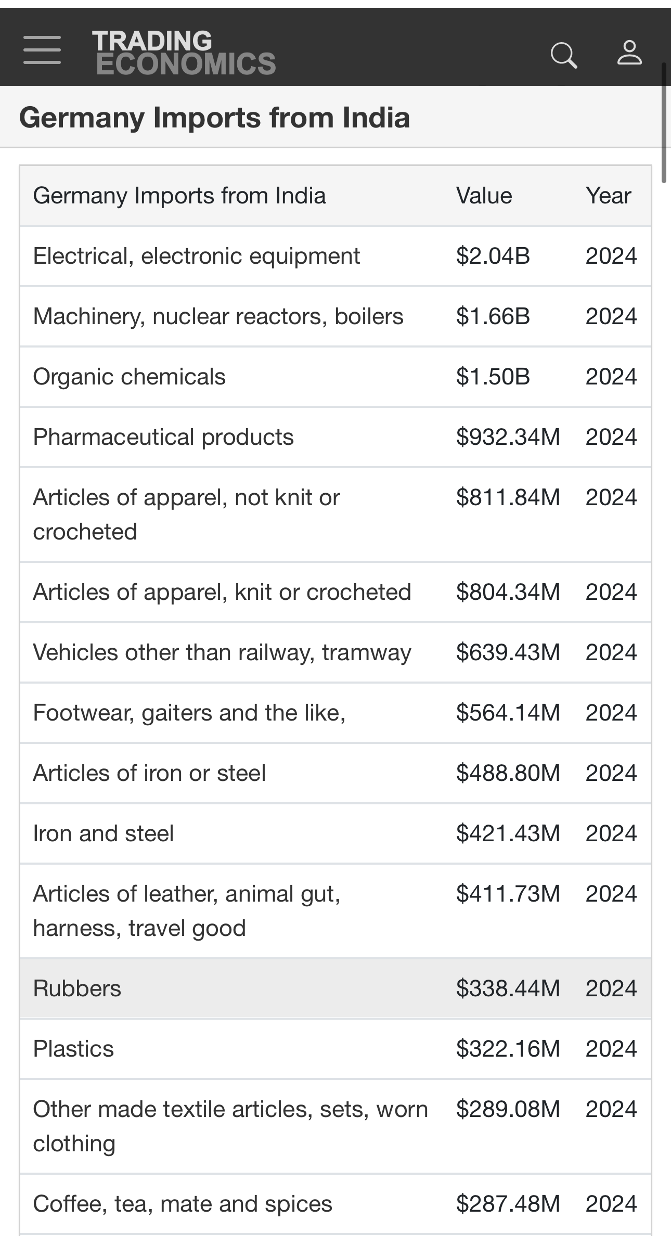Open Articles of iron or steel
The width and height of the screenshot is (671, 1246).
149,773
